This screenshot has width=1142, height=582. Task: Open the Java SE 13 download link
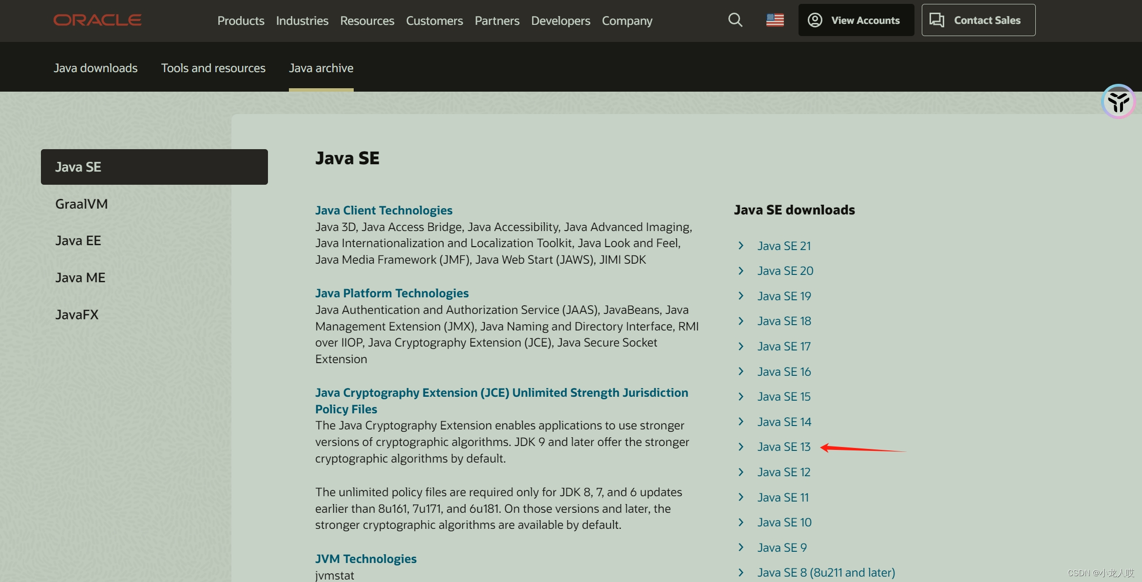tap(783, 446)
